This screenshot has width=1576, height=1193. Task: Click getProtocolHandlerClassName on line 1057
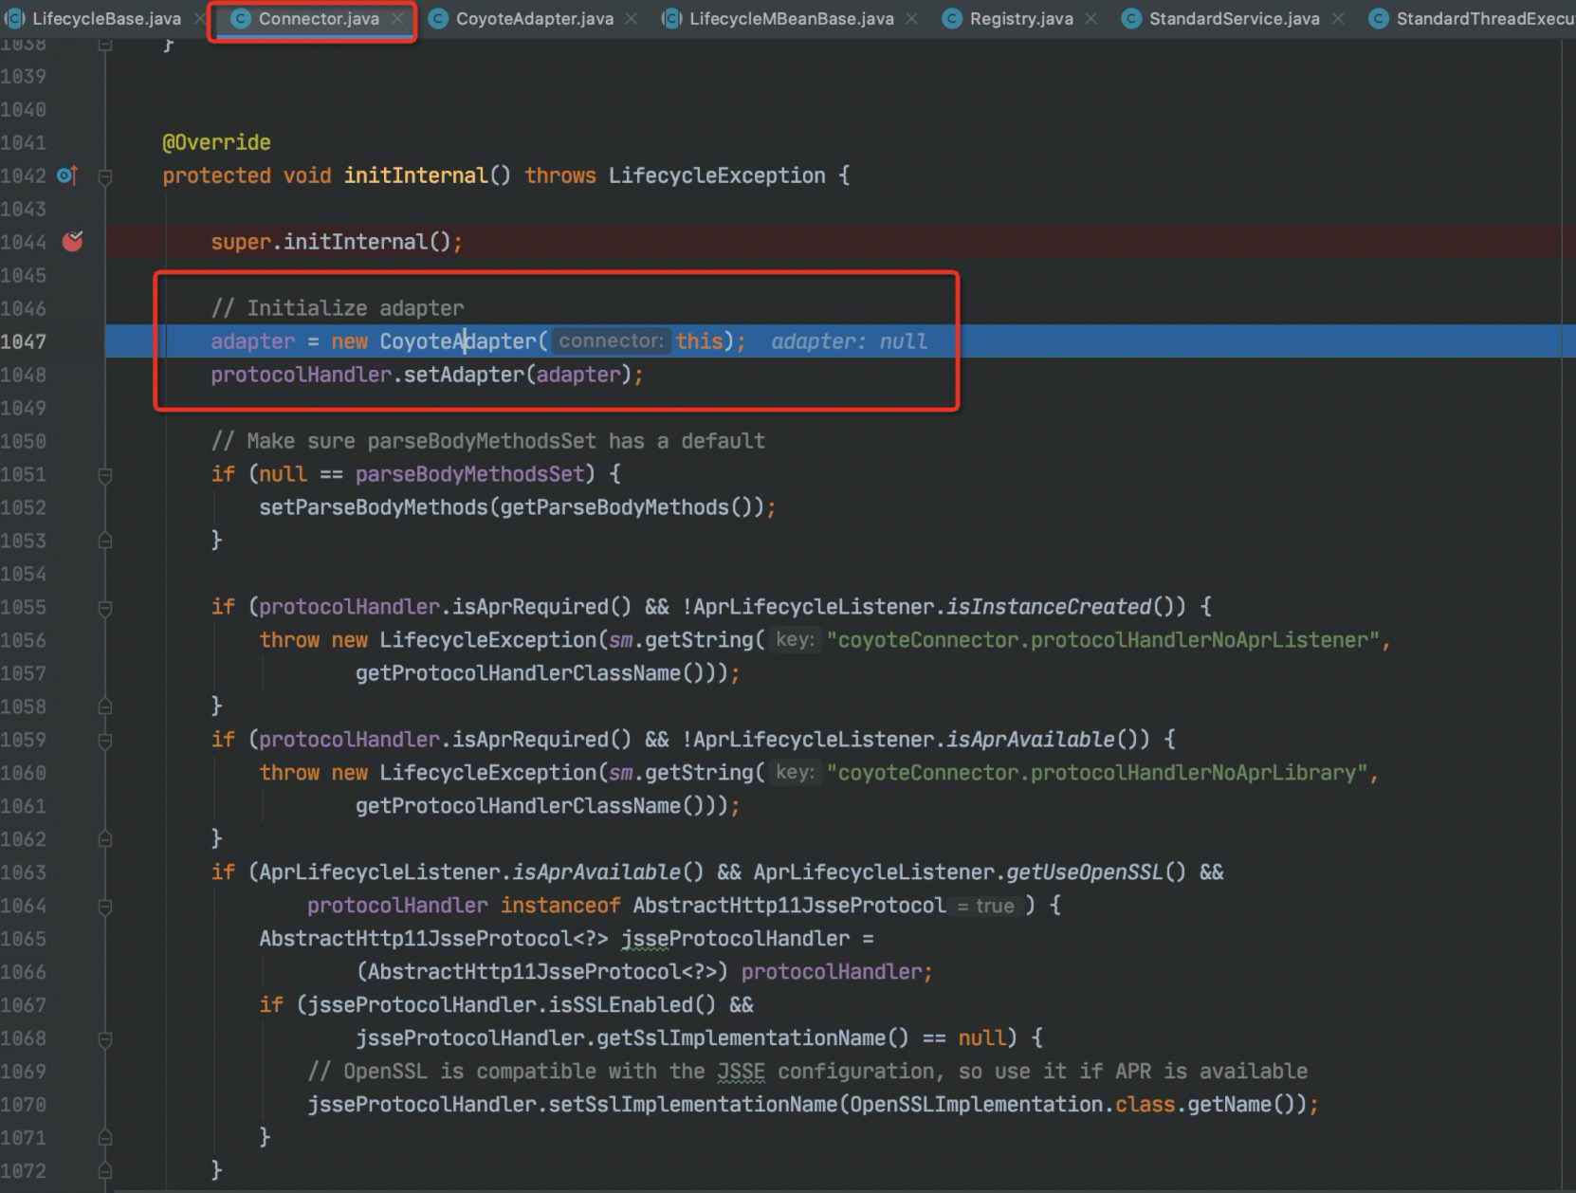[518, 673]
